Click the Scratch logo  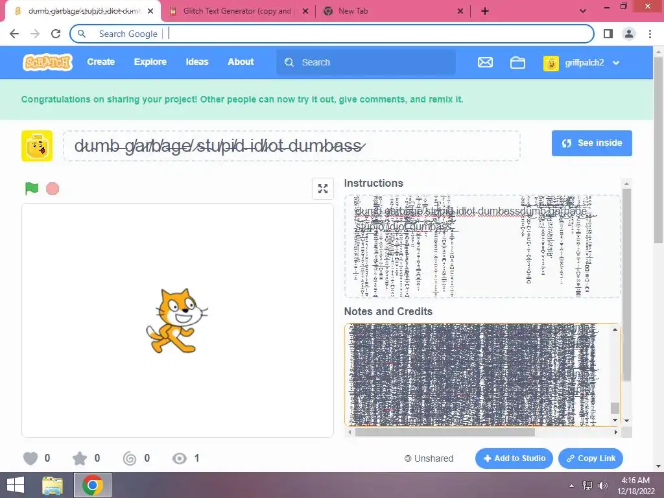click(x=47, y=62)
